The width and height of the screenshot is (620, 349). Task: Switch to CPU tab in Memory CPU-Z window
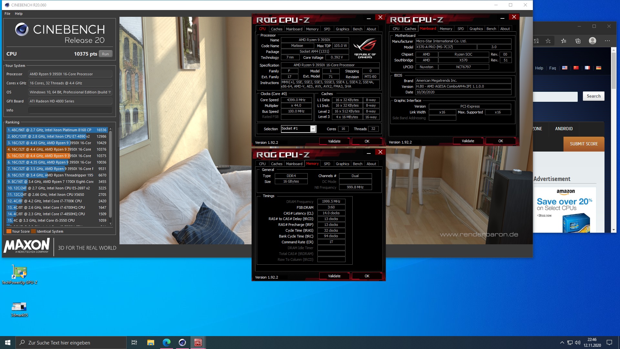[x=262, y=164]
